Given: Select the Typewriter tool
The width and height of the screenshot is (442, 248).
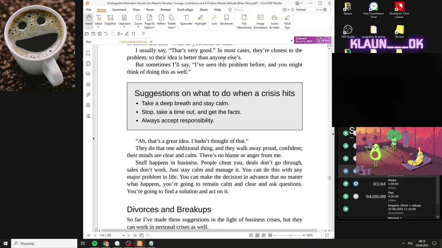Looking at the screenshot, I should [186, 20].
